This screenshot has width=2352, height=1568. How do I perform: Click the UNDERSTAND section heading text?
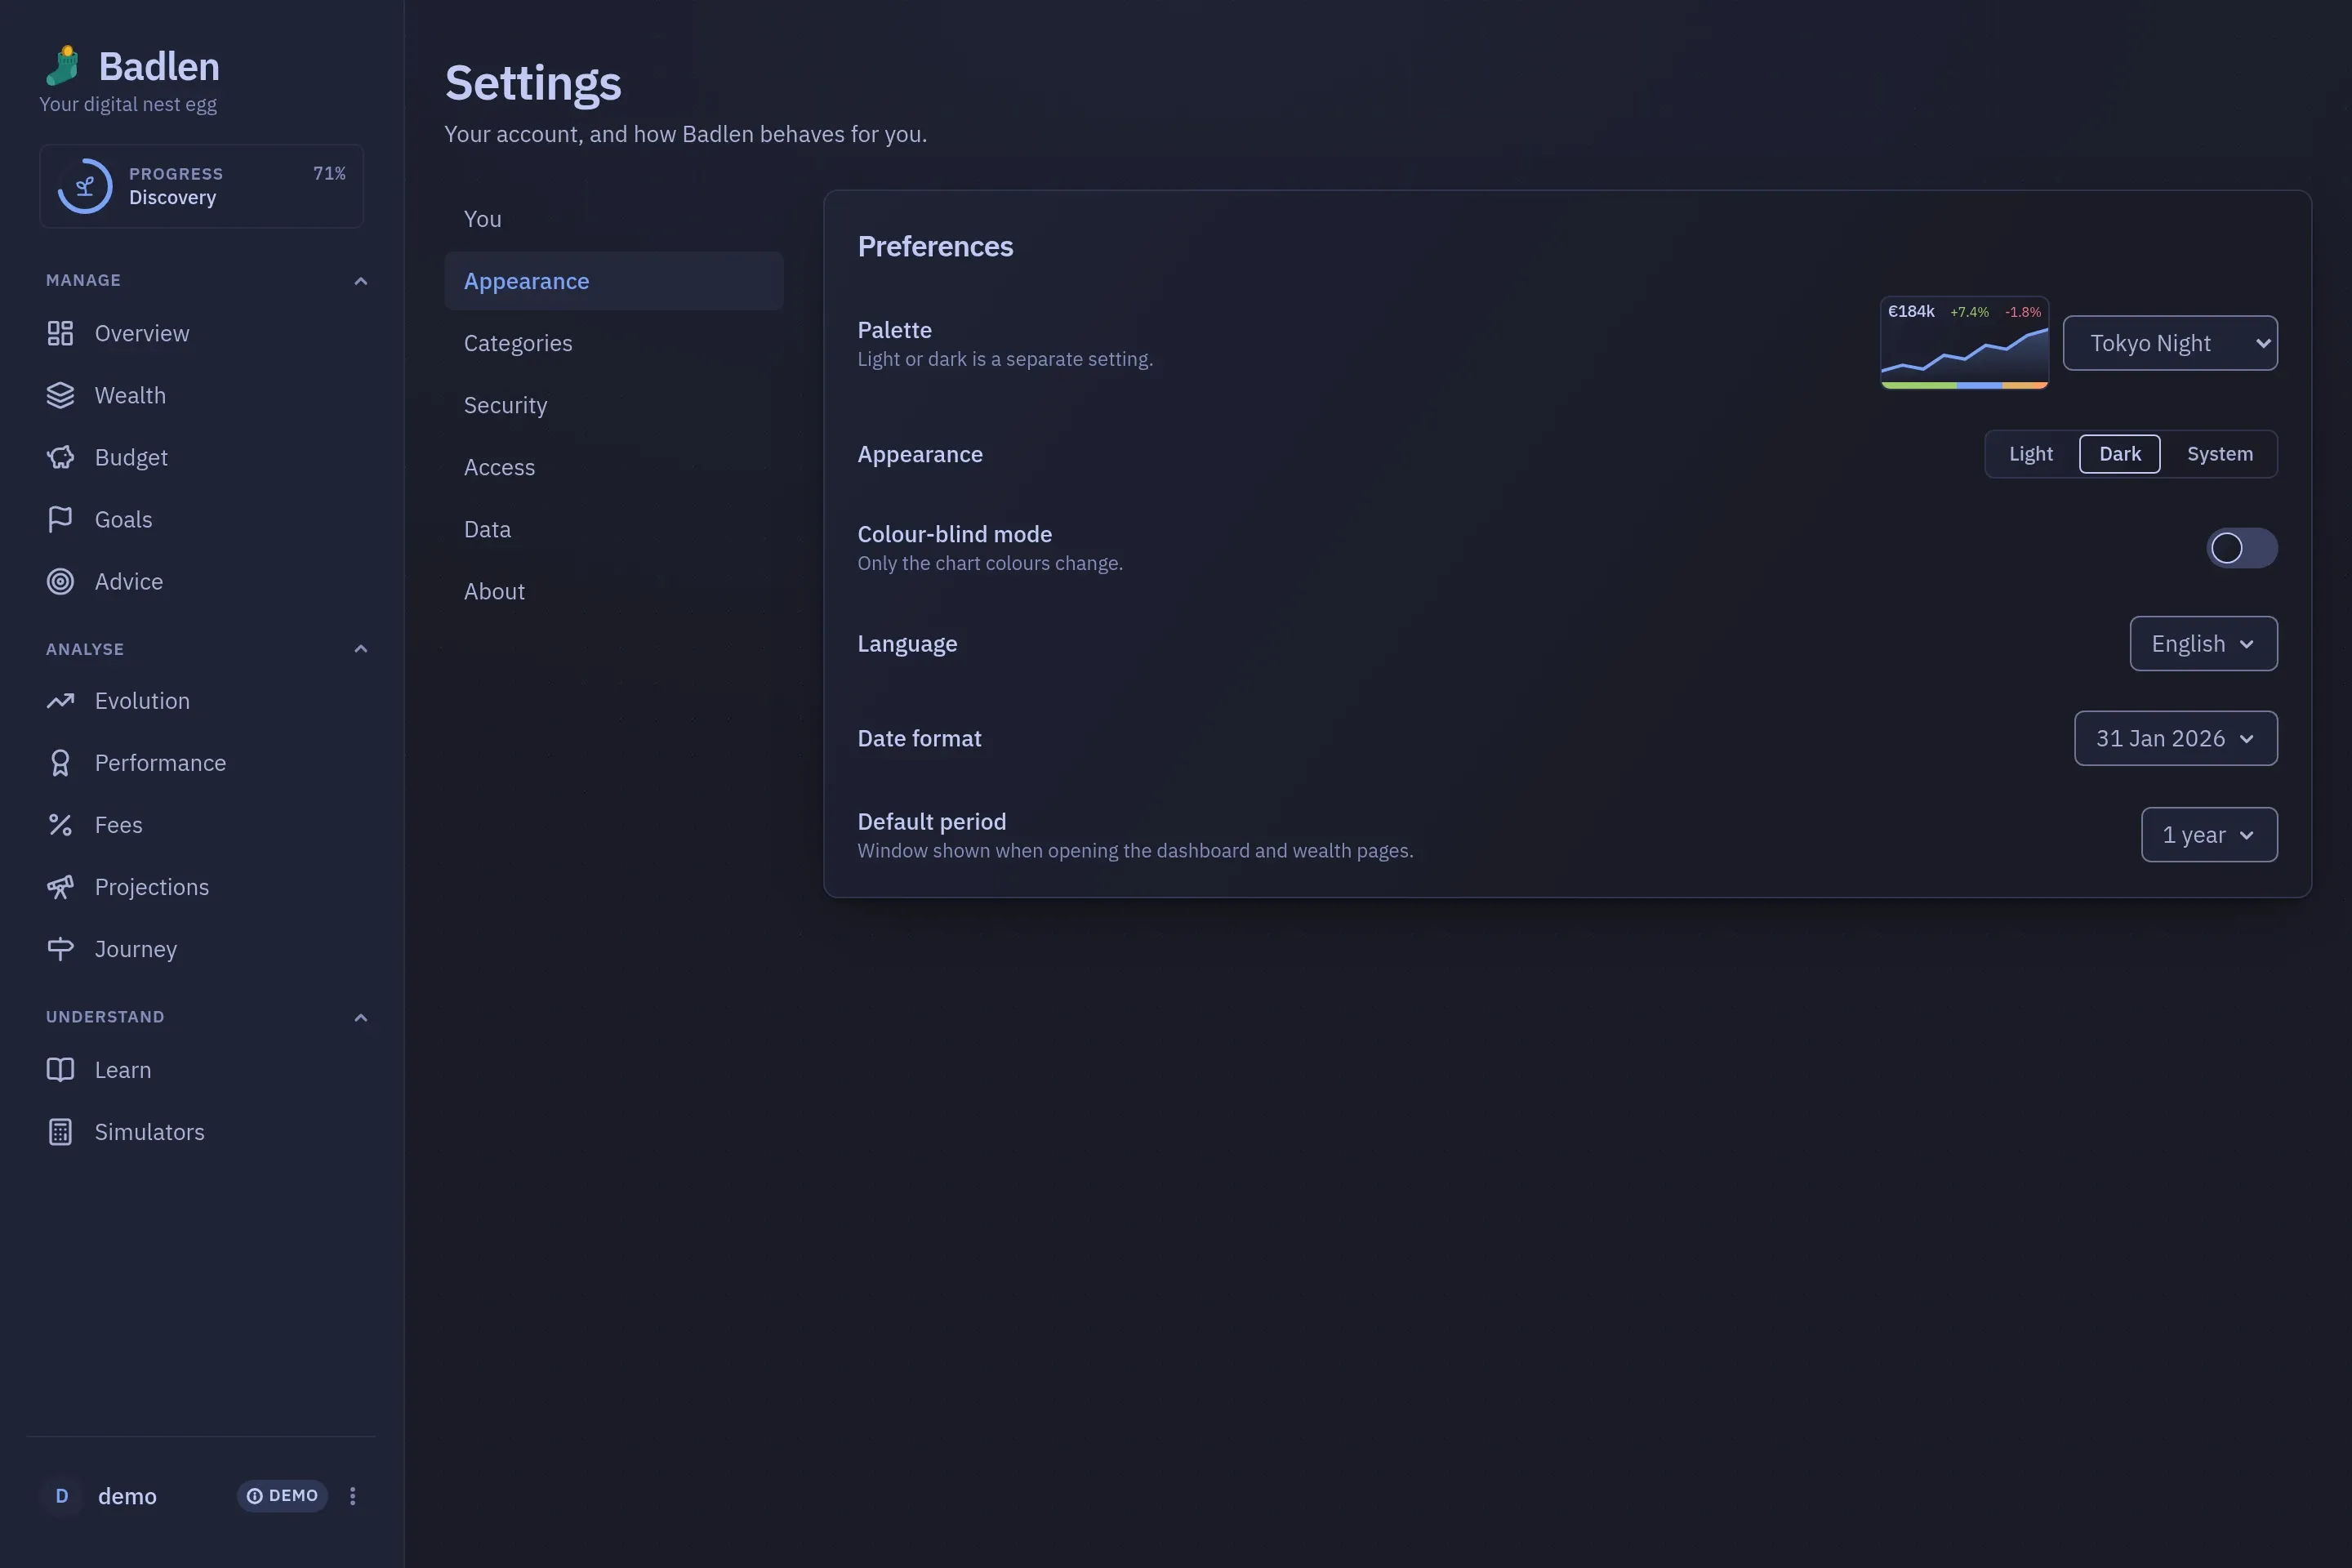pyautogui.click(x=105, y=1017)
